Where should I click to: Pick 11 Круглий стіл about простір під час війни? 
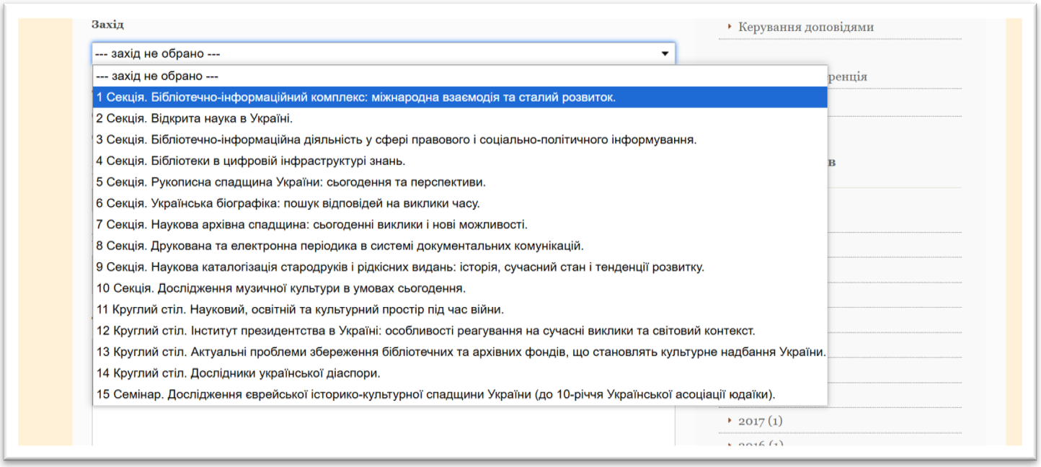300,310
